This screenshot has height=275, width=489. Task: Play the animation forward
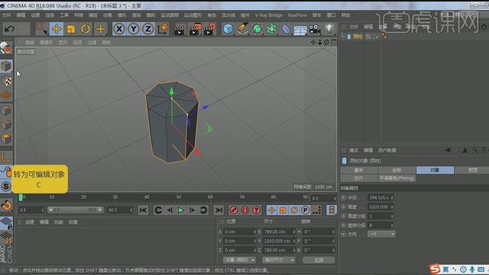point(180,210)
